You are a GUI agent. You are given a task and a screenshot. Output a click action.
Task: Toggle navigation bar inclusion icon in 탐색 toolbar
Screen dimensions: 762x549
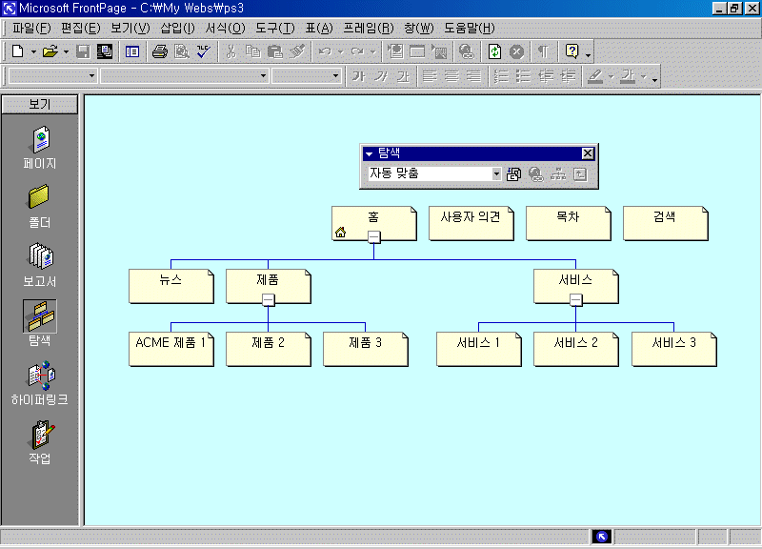558,174
